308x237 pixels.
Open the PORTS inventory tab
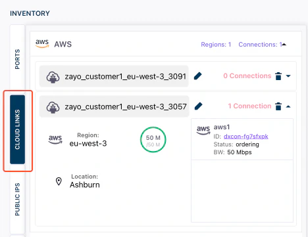pyautogui.click(x=17, y=59)
